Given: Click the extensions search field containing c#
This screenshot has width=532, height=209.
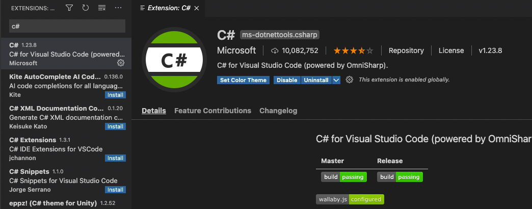Looking at the screenshot, I should point(67,26).
